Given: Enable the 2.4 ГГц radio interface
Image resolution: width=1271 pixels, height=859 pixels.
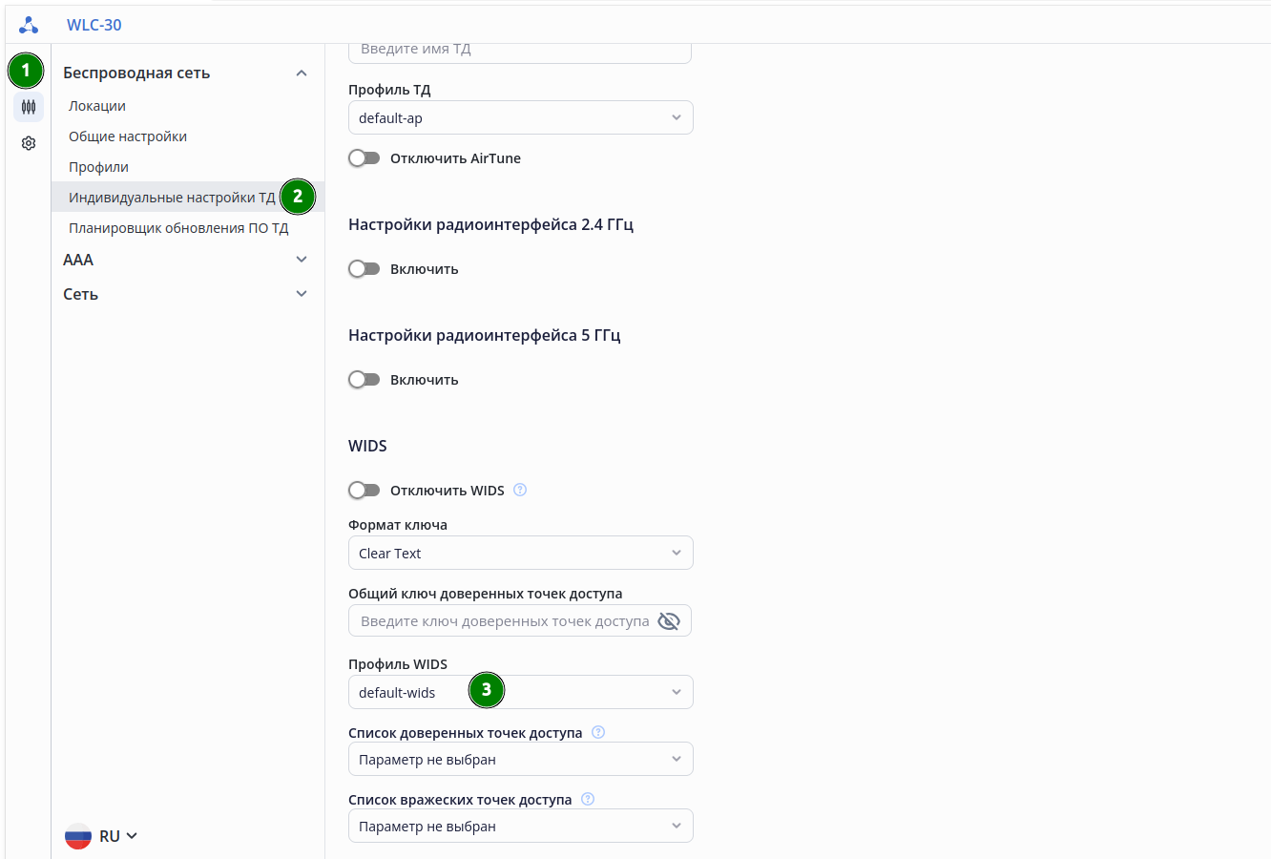Looking at the screenshot, I should tap(365, 269).
